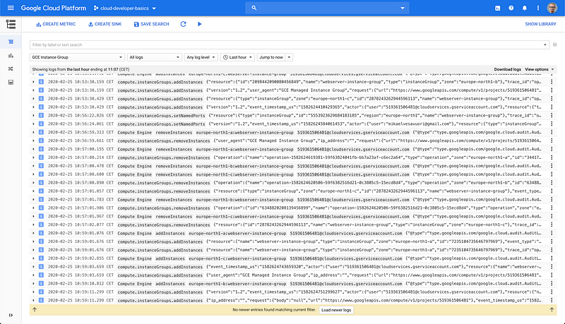Click Create Sink button
The width and height of the screenshot is (565, 324).
(105, 24)
